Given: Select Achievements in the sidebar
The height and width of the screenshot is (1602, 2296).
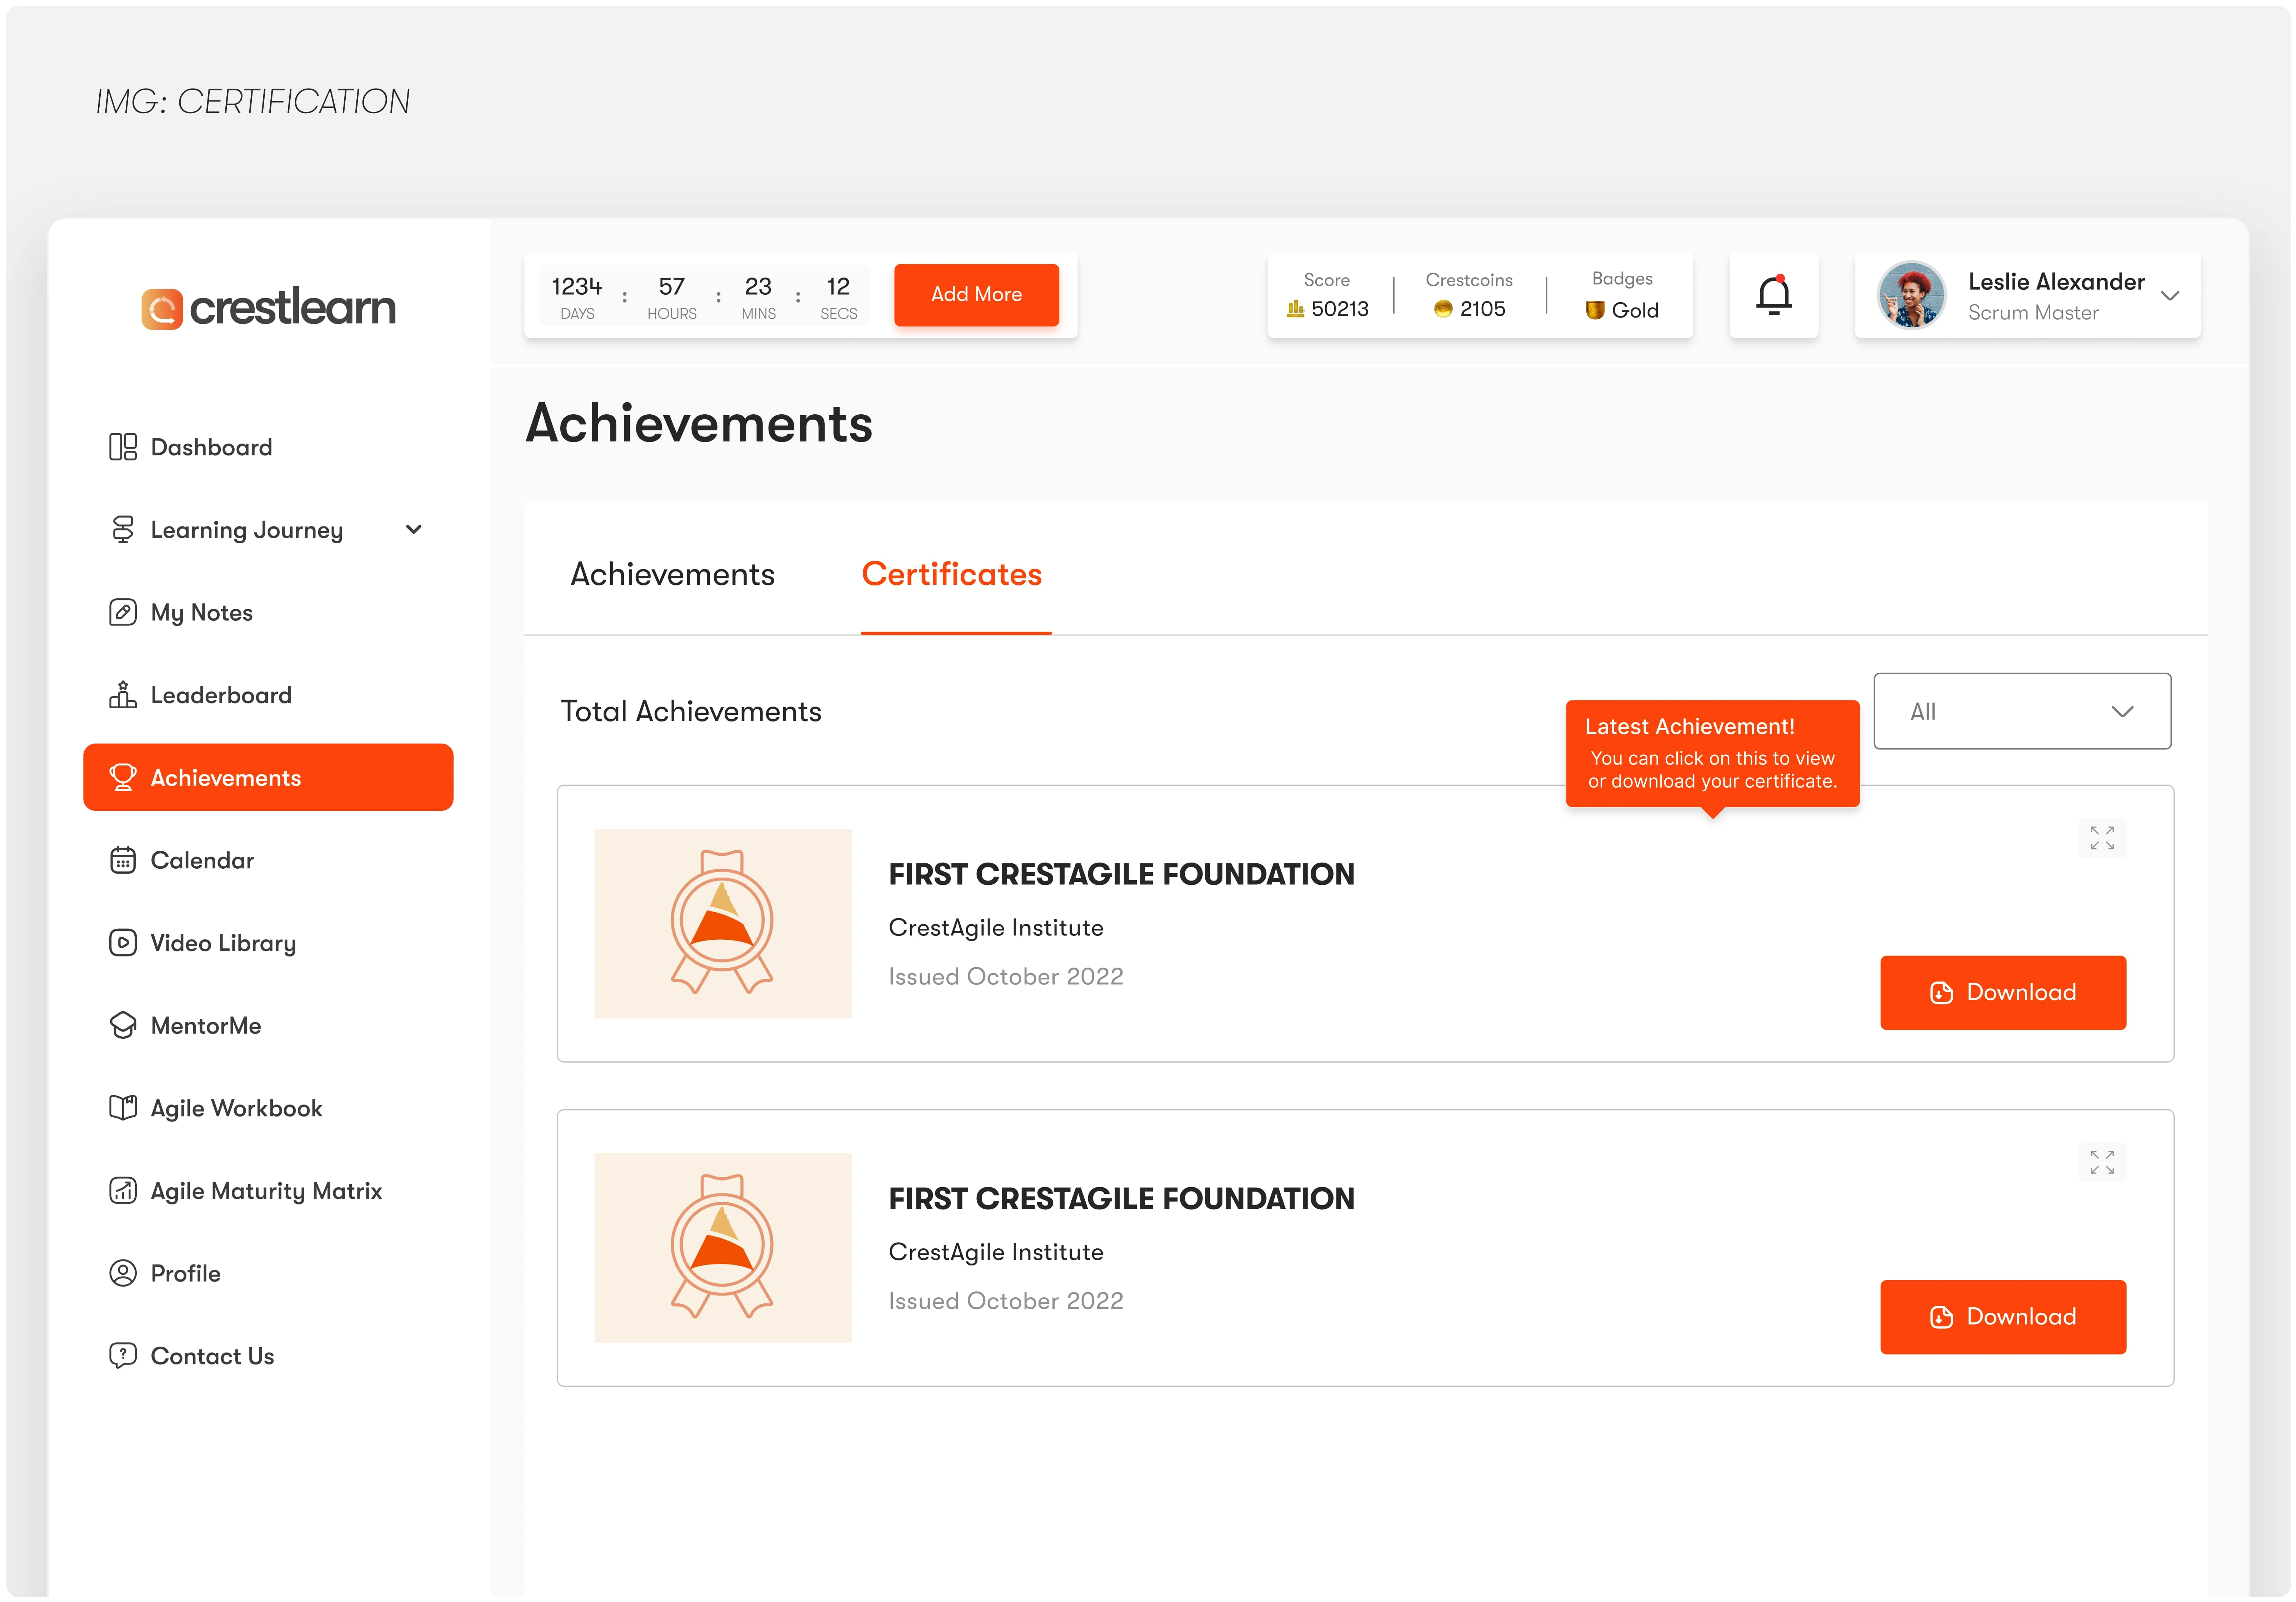Looking at the screenshot, I should (268, 777).
